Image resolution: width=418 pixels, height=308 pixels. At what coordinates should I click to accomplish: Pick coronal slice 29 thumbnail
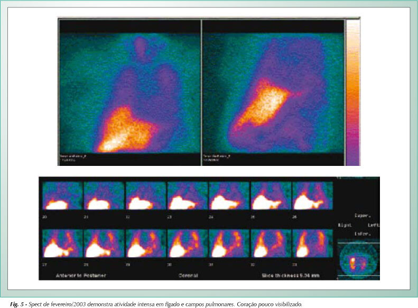[146, 244]
